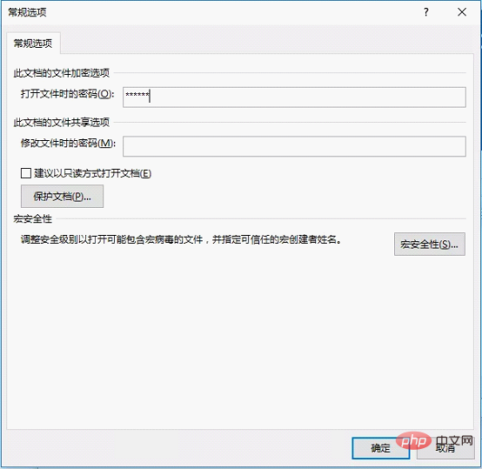Image resolution: width=482 pixels, height=469 pixels.
Task: Cancel with the 取消 button
Action: click(x=445, y=448)
